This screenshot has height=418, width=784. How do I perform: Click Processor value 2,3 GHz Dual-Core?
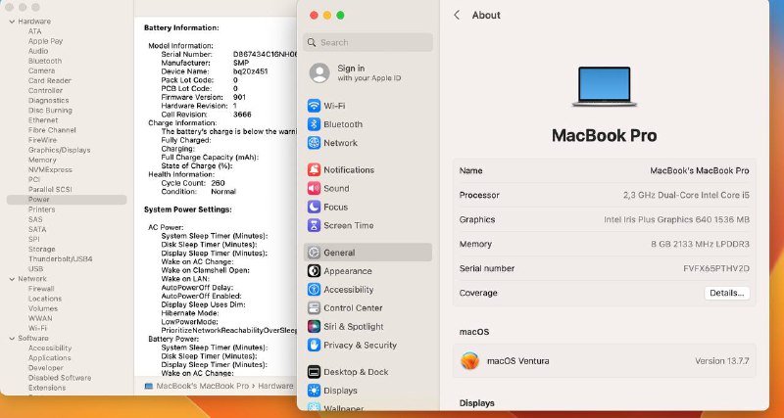687,195
